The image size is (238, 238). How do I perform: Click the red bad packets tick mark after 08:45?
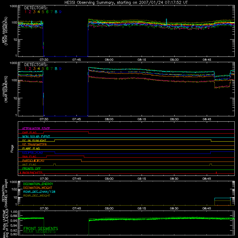pyautogui.click(x=216, y=173)
